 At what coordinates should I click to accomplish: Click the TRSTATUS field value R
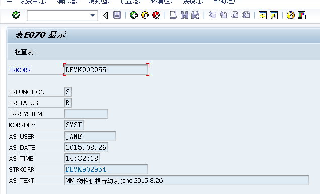pyautogui.click(x=68, y=103)
